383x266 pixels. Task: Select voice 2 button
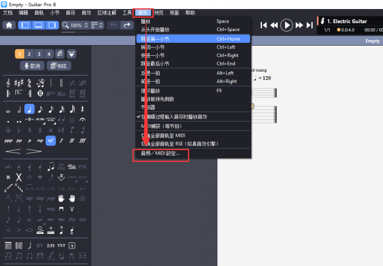pyautogui.click(x=29, y=54)
